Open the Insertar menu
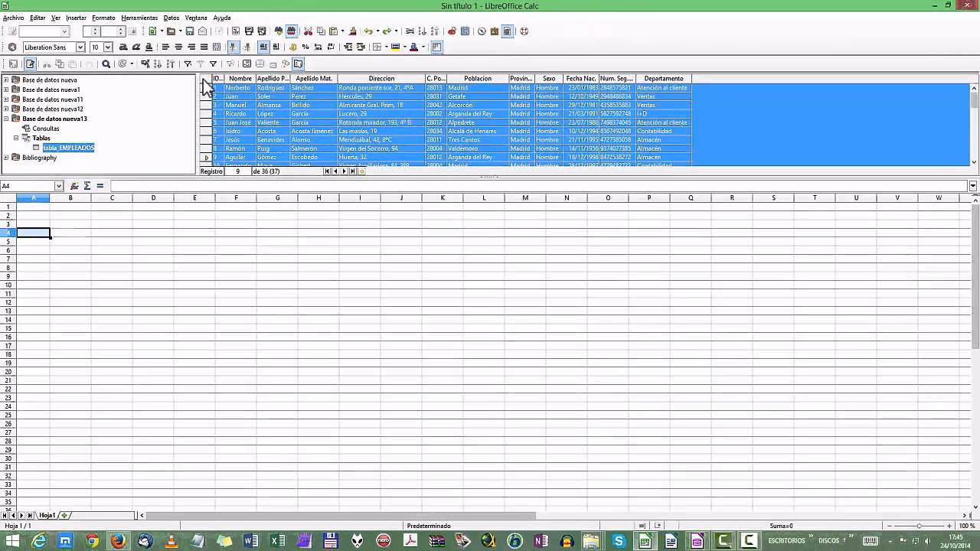This screenshot has width=980, height=551. [x=76, y=18]
